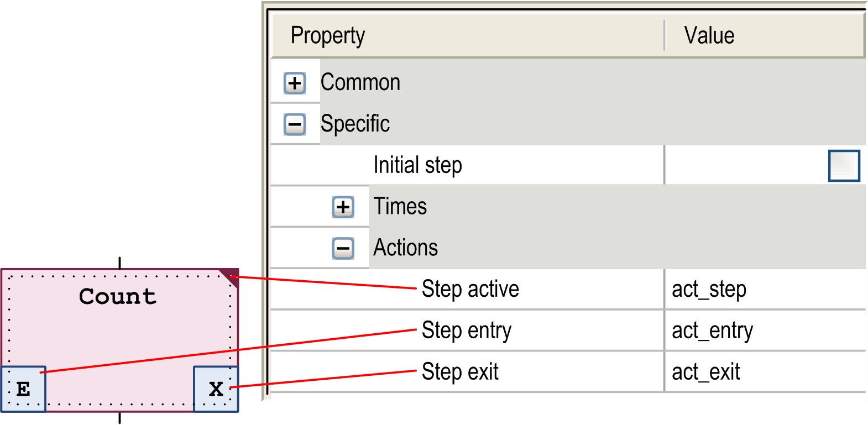The width and height of the screenshot is (868, 425).
Task: Click the X exit action marker on the Count step
Action: [x=215, y=388]
